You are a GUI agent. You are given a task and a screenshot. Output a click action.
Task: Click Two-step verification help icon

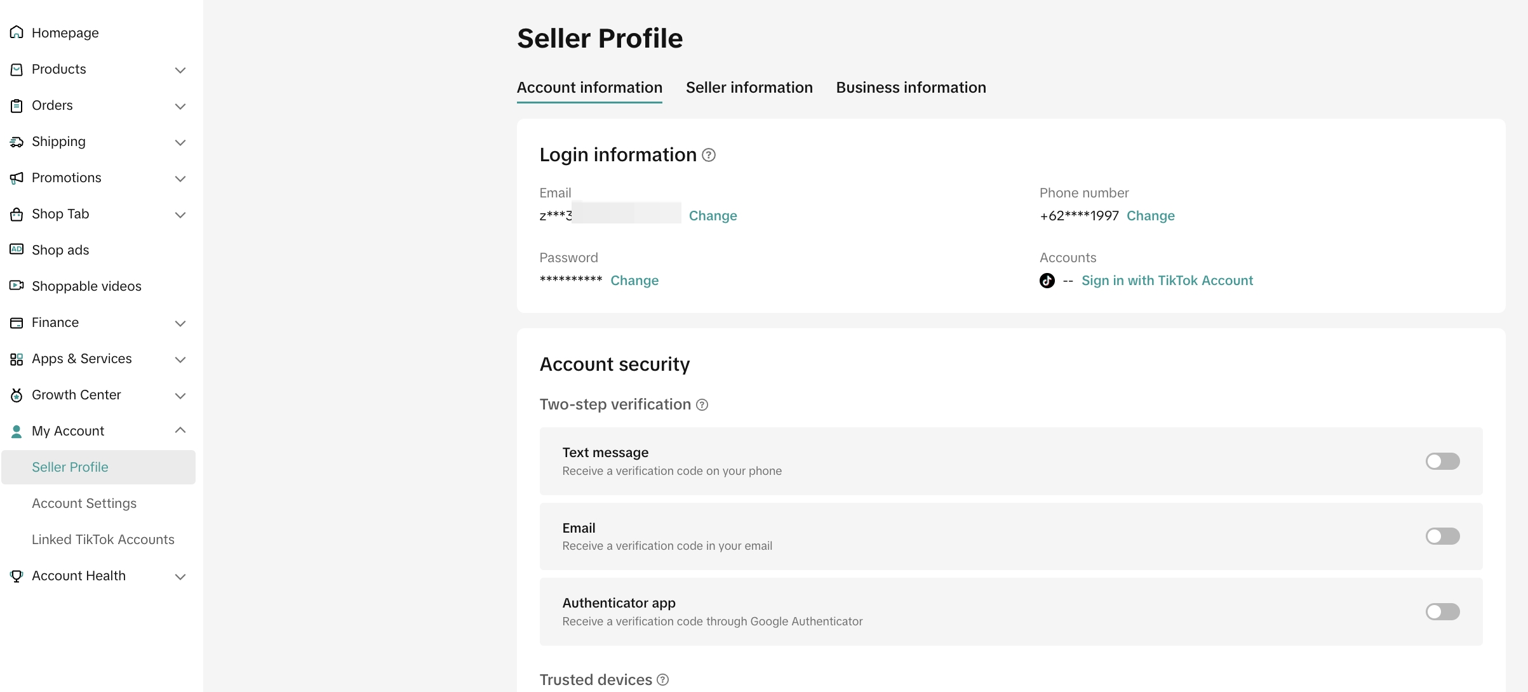(x=702, y=405)
